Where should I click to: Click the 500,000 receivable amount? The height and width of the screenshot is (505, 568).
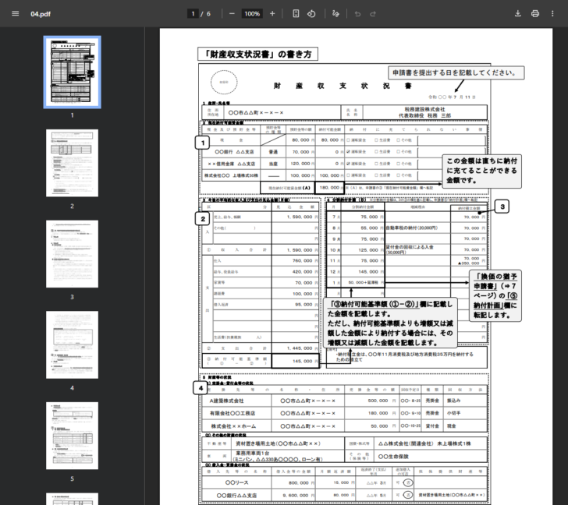point(378,401)
